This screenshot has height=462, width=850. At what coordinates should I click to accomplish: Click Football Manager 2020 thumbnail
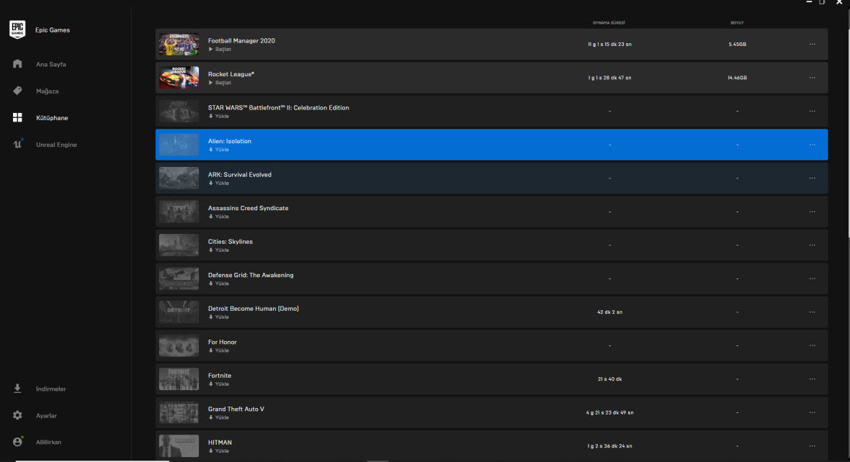[x=179, y=45]
